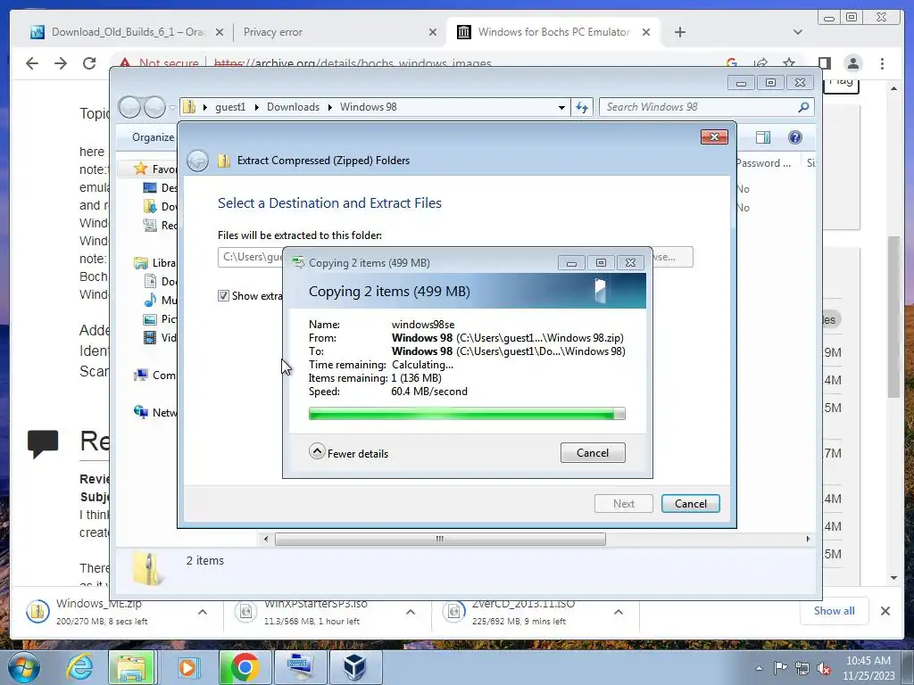Image resolution: width=914 pixels, height=685 pixels.
Task: Open ZverCD_2013.11.iso download options arrow
Action: 619,612
